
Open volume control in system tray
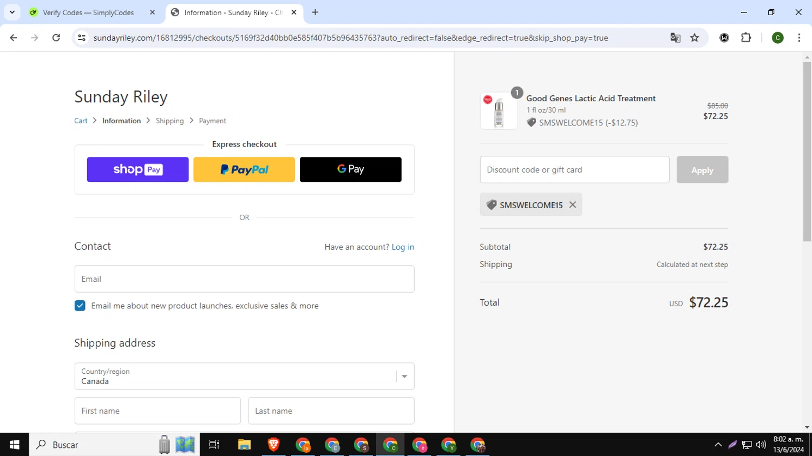(x=761, y=445)
